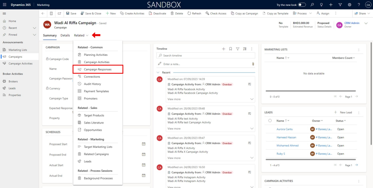Toggle the Try the new look switch
Viewport: 373px width, 188px height.
(x=302, y=5)
